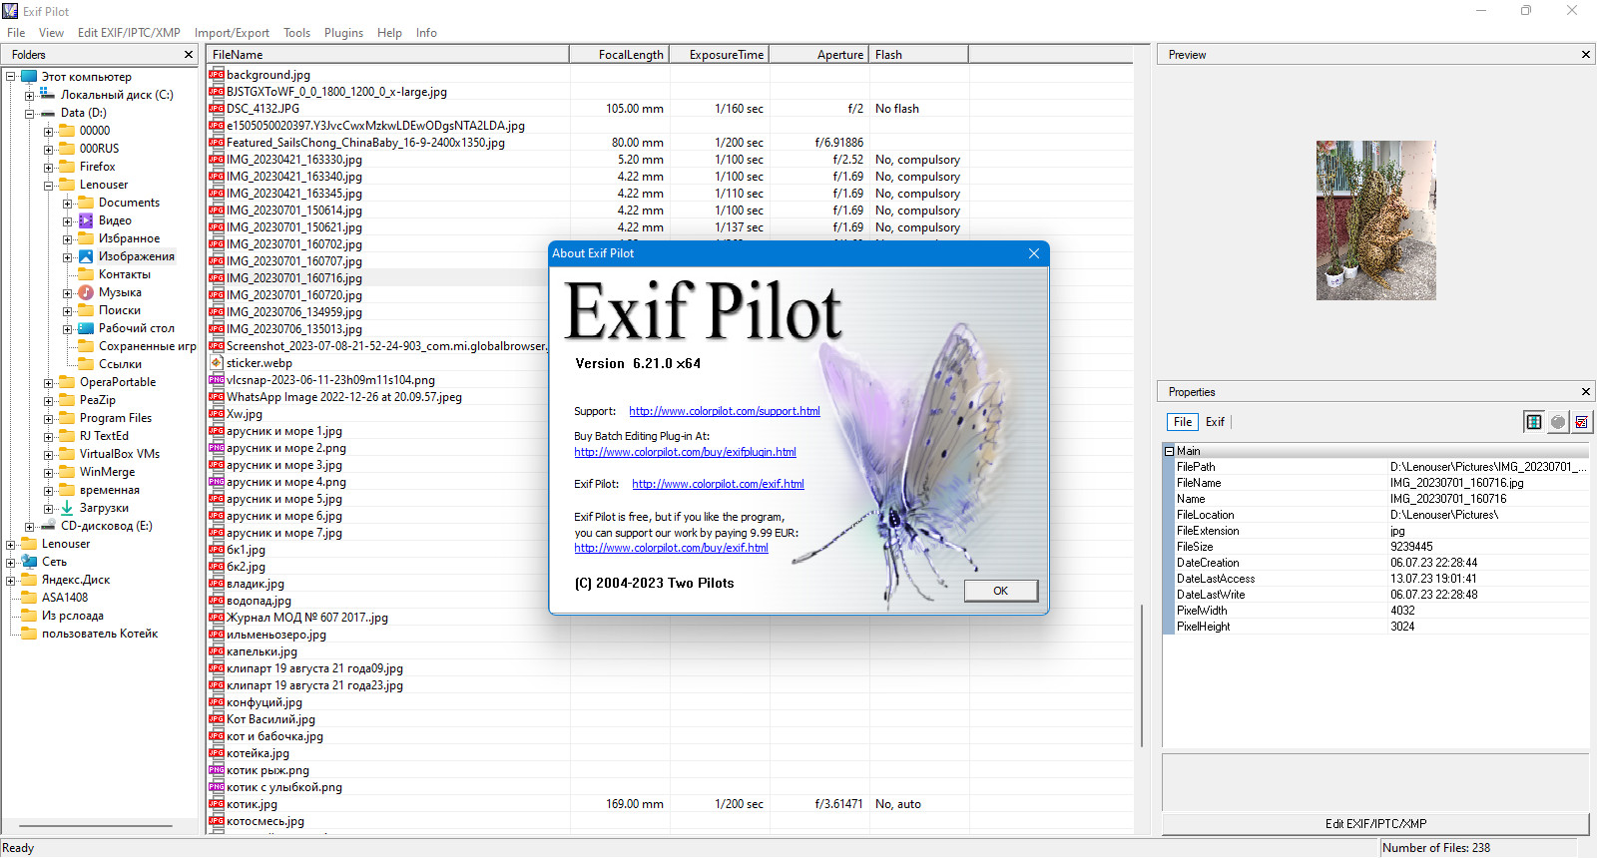Click the Folders panel horizontal scrollbar
This screenshot has width=1597, height=858.
[97, 826]
